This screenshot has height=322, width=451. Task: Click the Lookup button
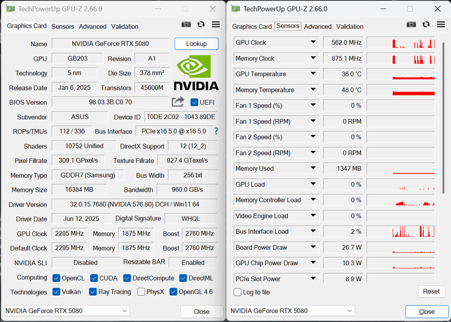point(197,44)
